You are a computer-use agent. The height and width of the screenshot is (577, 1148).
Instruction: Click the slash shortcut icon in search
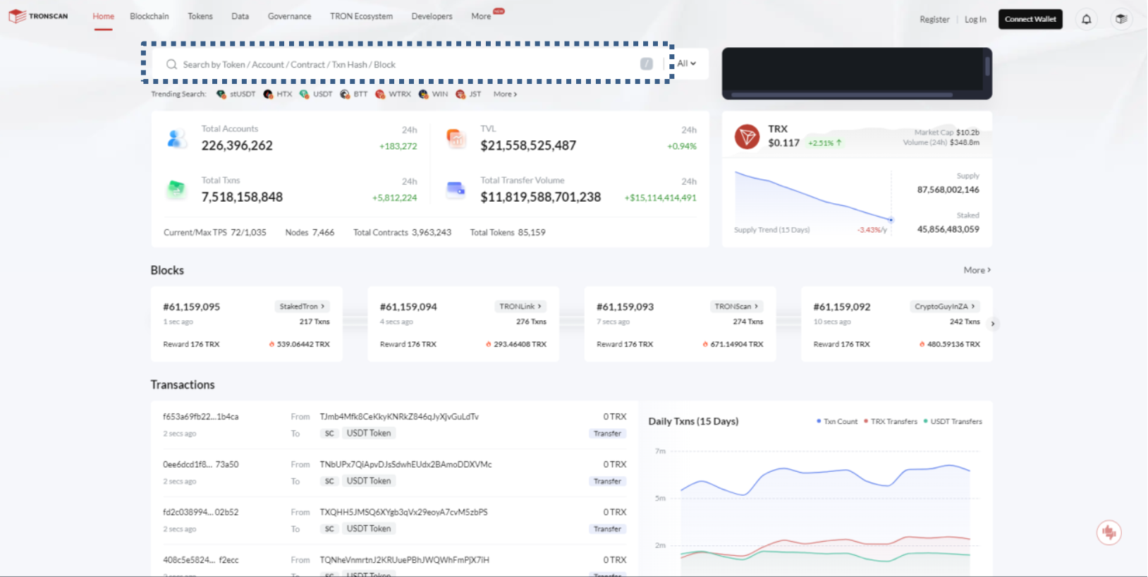pos(646,64)
